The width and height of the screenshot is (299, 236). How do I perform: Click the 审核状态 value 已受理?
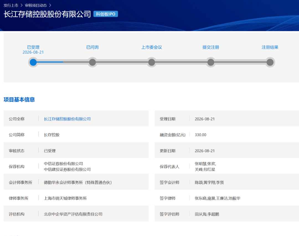coord(50,151)
